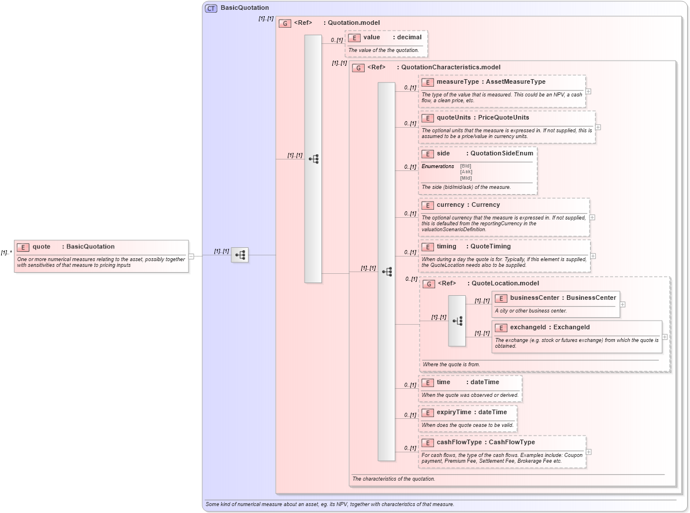Image resolution: width=690 pixels, height=513 pixels.
Task: Click the E icon of businessCenter
Action: coord(501,298)
